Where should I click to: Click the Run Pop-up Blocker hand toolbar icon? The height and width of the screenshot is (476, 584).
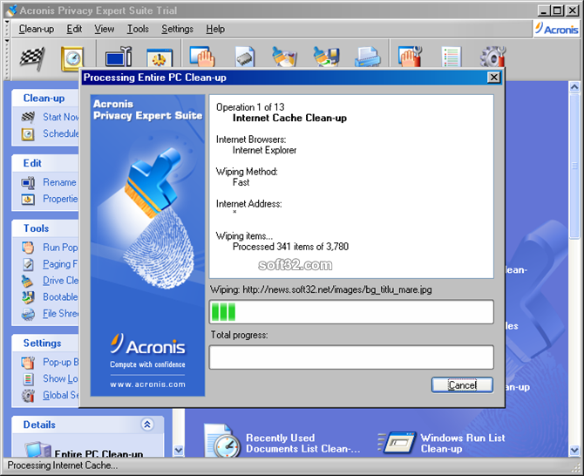202,57
